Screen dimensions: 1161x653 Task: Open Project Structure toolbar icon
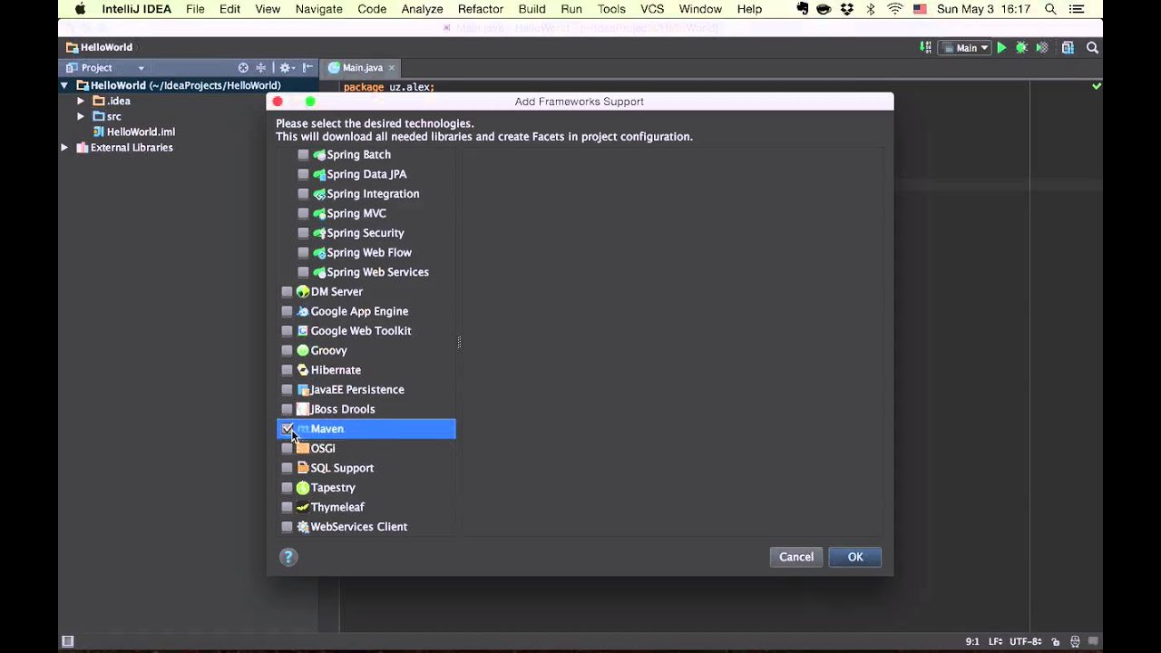(1068, 48)
